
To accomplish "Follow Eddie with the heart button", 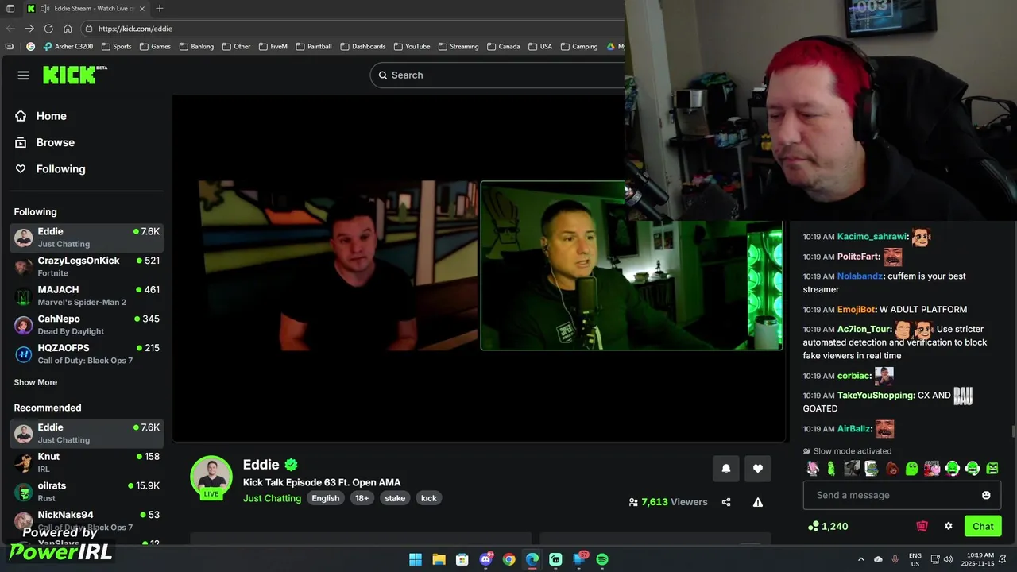I will click(x=758, y=469).
